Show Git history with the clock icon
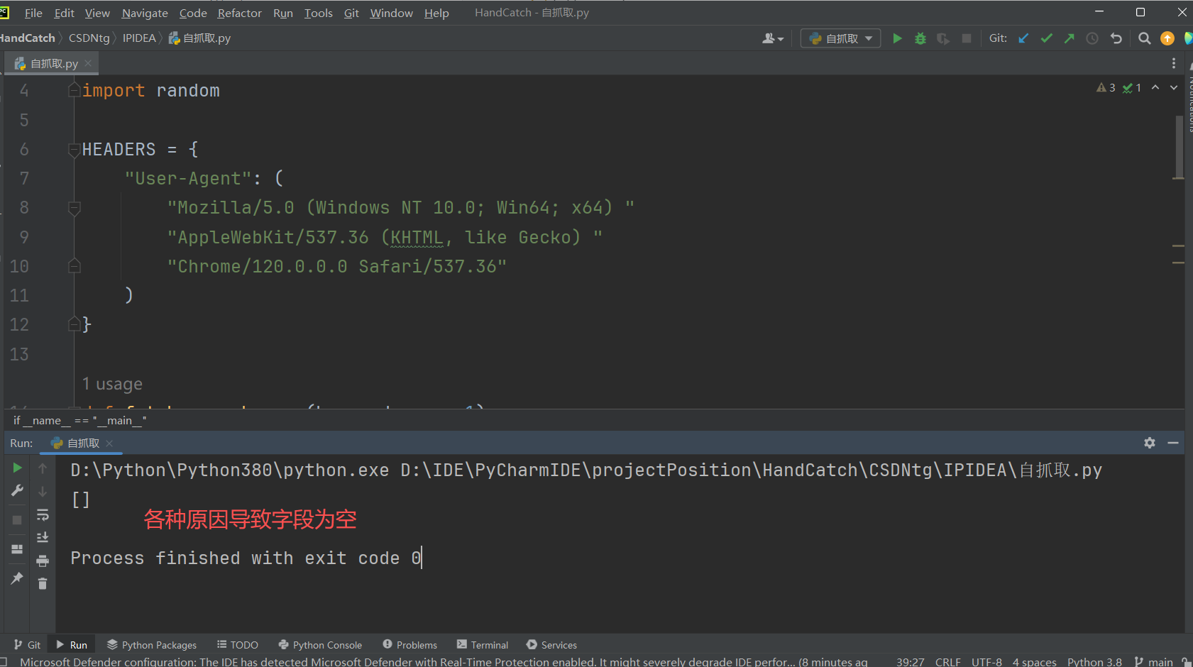 [1092, 38]
